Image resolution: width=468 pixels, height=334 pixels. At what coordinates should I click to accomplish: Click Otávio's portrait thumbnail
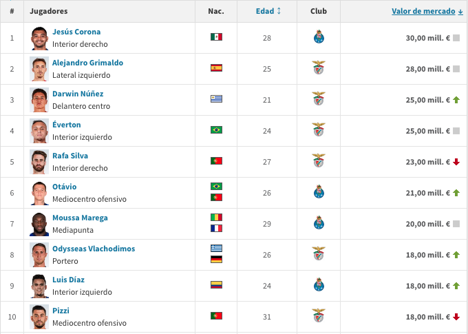tap(39, 193)
